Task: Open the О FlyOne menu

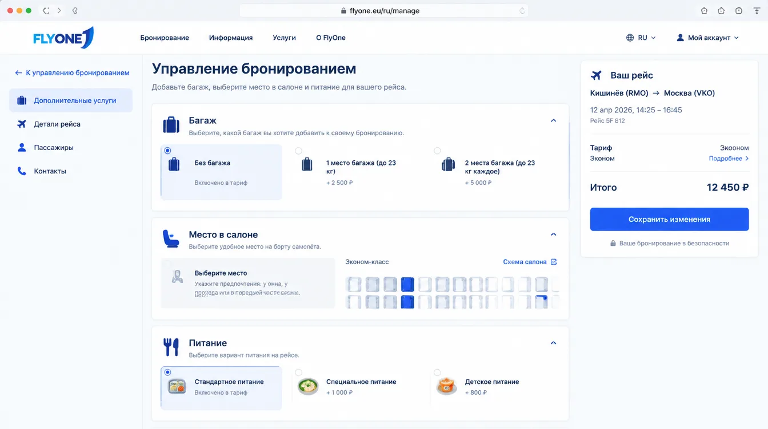Action: pos(331,38)
